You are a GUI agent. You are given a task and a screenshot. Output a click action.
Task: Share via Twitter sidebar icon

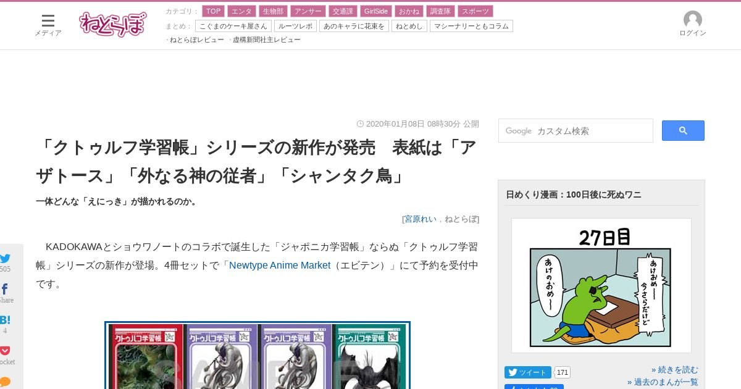tap(5, 259)
